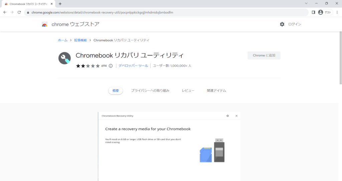The height and width of the screenshot is (181, 342).
Task: Click the rating info circle icon
Action: pyautogui.click(x=111, y=66)
